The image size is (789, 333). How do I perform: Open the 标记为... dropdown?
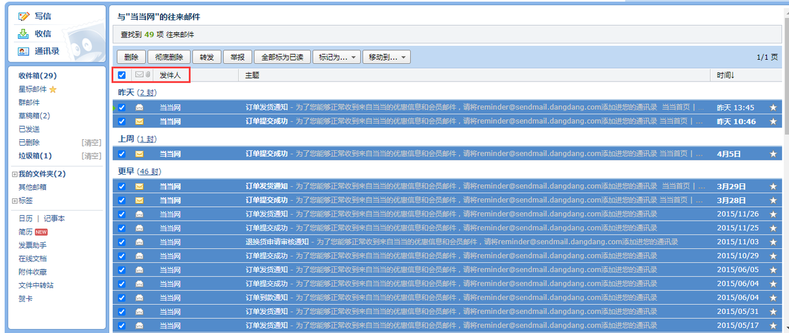click(x=337, y=57)
